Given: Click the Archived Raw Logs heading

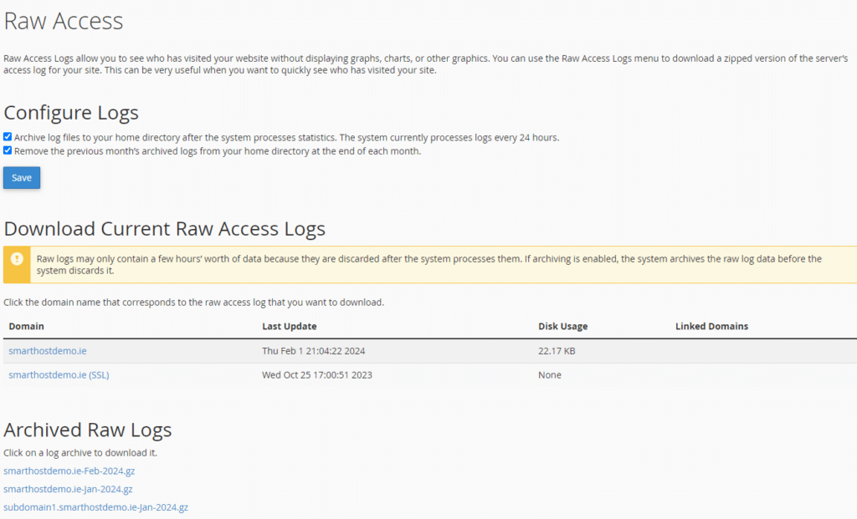Looking at the screenshot, I should click(87, 430).
